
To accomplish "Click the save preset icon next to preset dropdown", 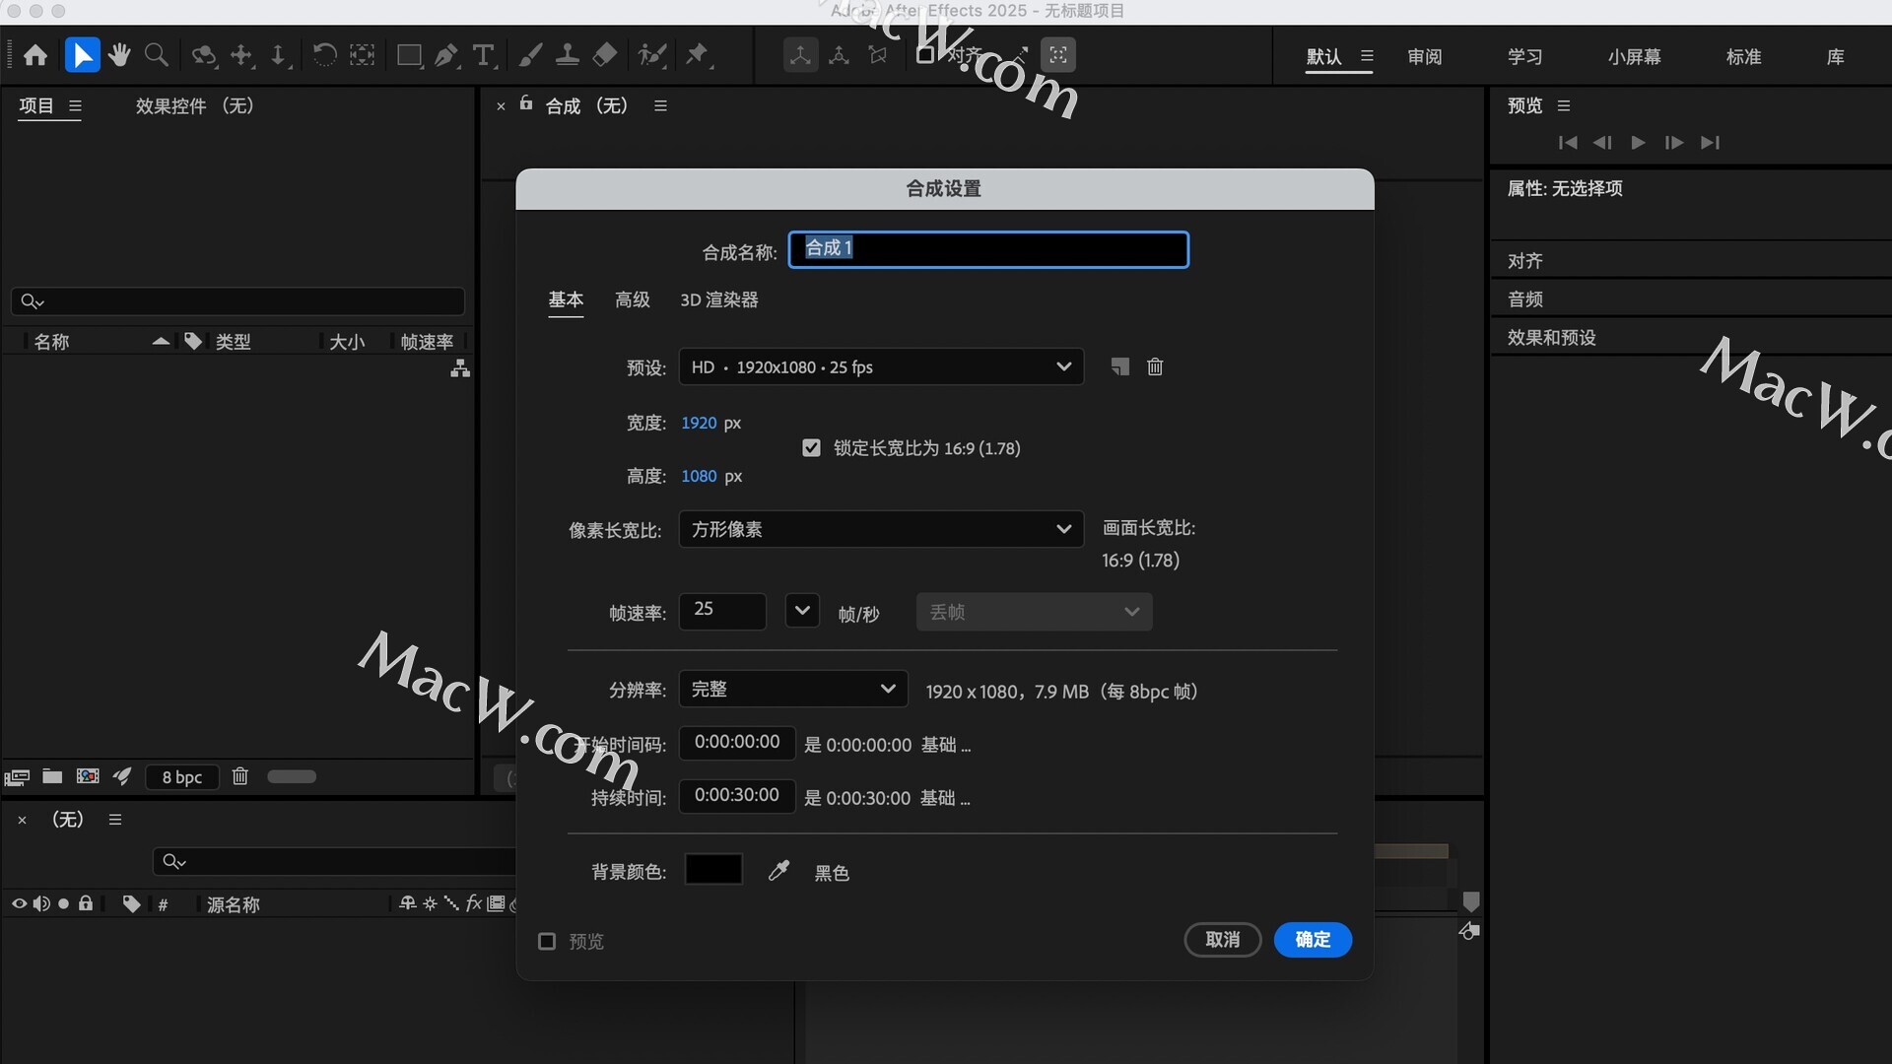I will [1119, 366].
